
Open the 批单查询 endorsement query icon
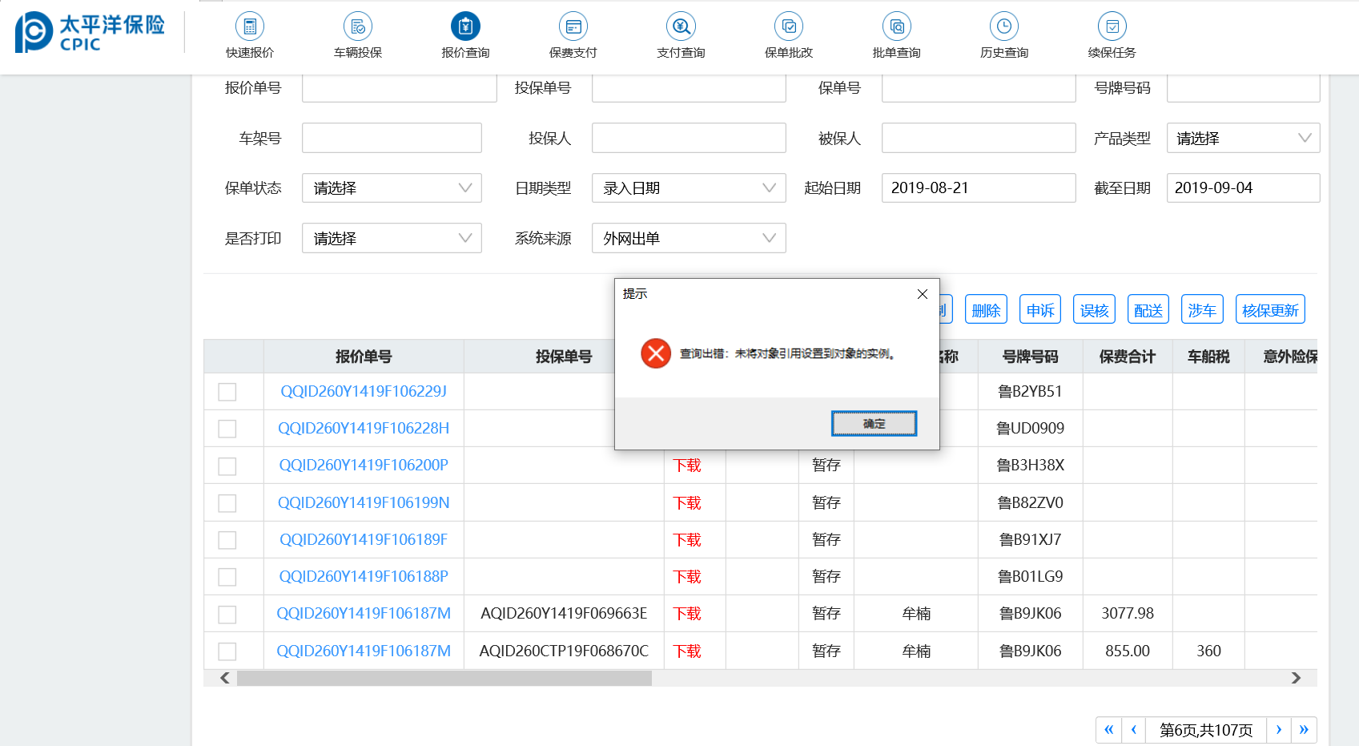(x=896, y=27)
